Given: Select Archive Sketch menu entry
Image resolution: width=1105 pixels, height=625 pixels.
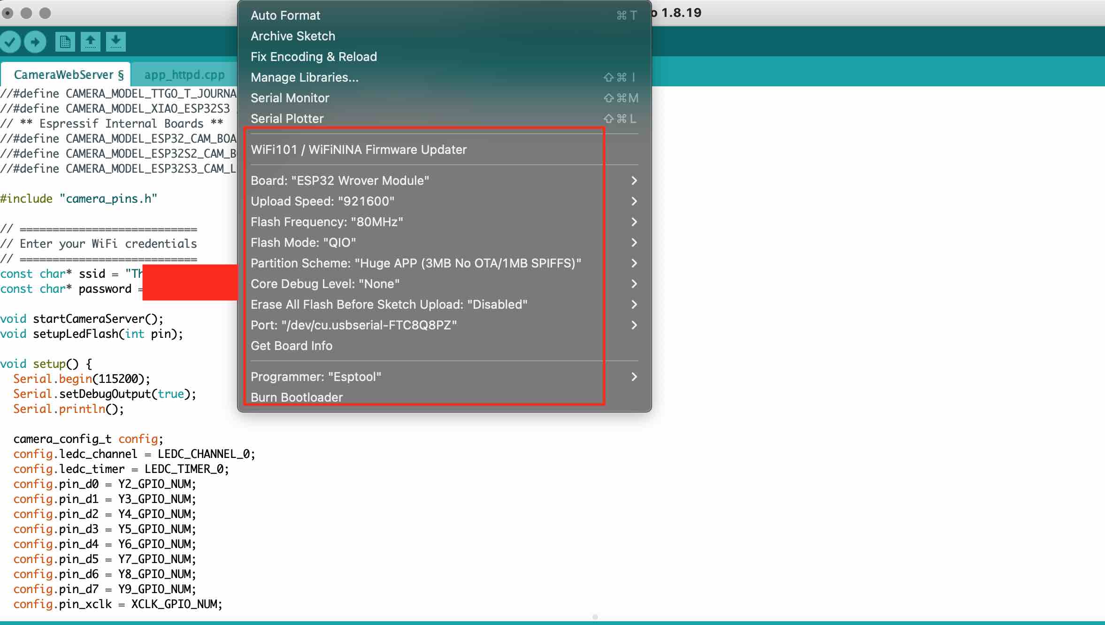Looking at the screenshot, I should point(444,36).
